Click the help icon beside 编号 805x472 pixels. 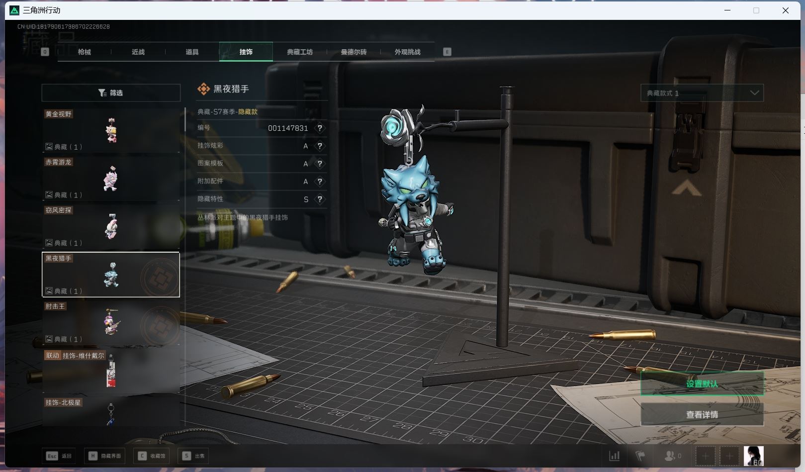pyautogui.click(x=320, y=128)
